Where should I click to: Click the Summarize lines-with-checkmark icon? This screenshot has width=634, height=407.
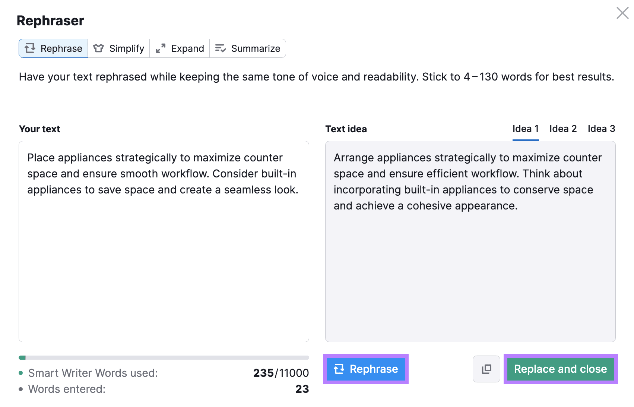(221, 48)
